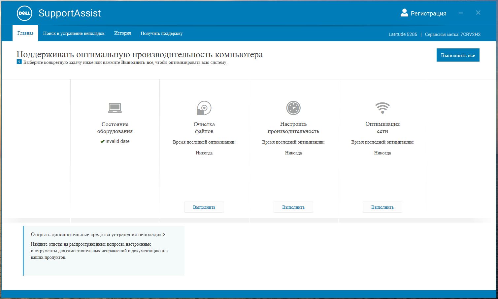
Task: Click the Состояние оборудования title
Action: coord(115,128)
